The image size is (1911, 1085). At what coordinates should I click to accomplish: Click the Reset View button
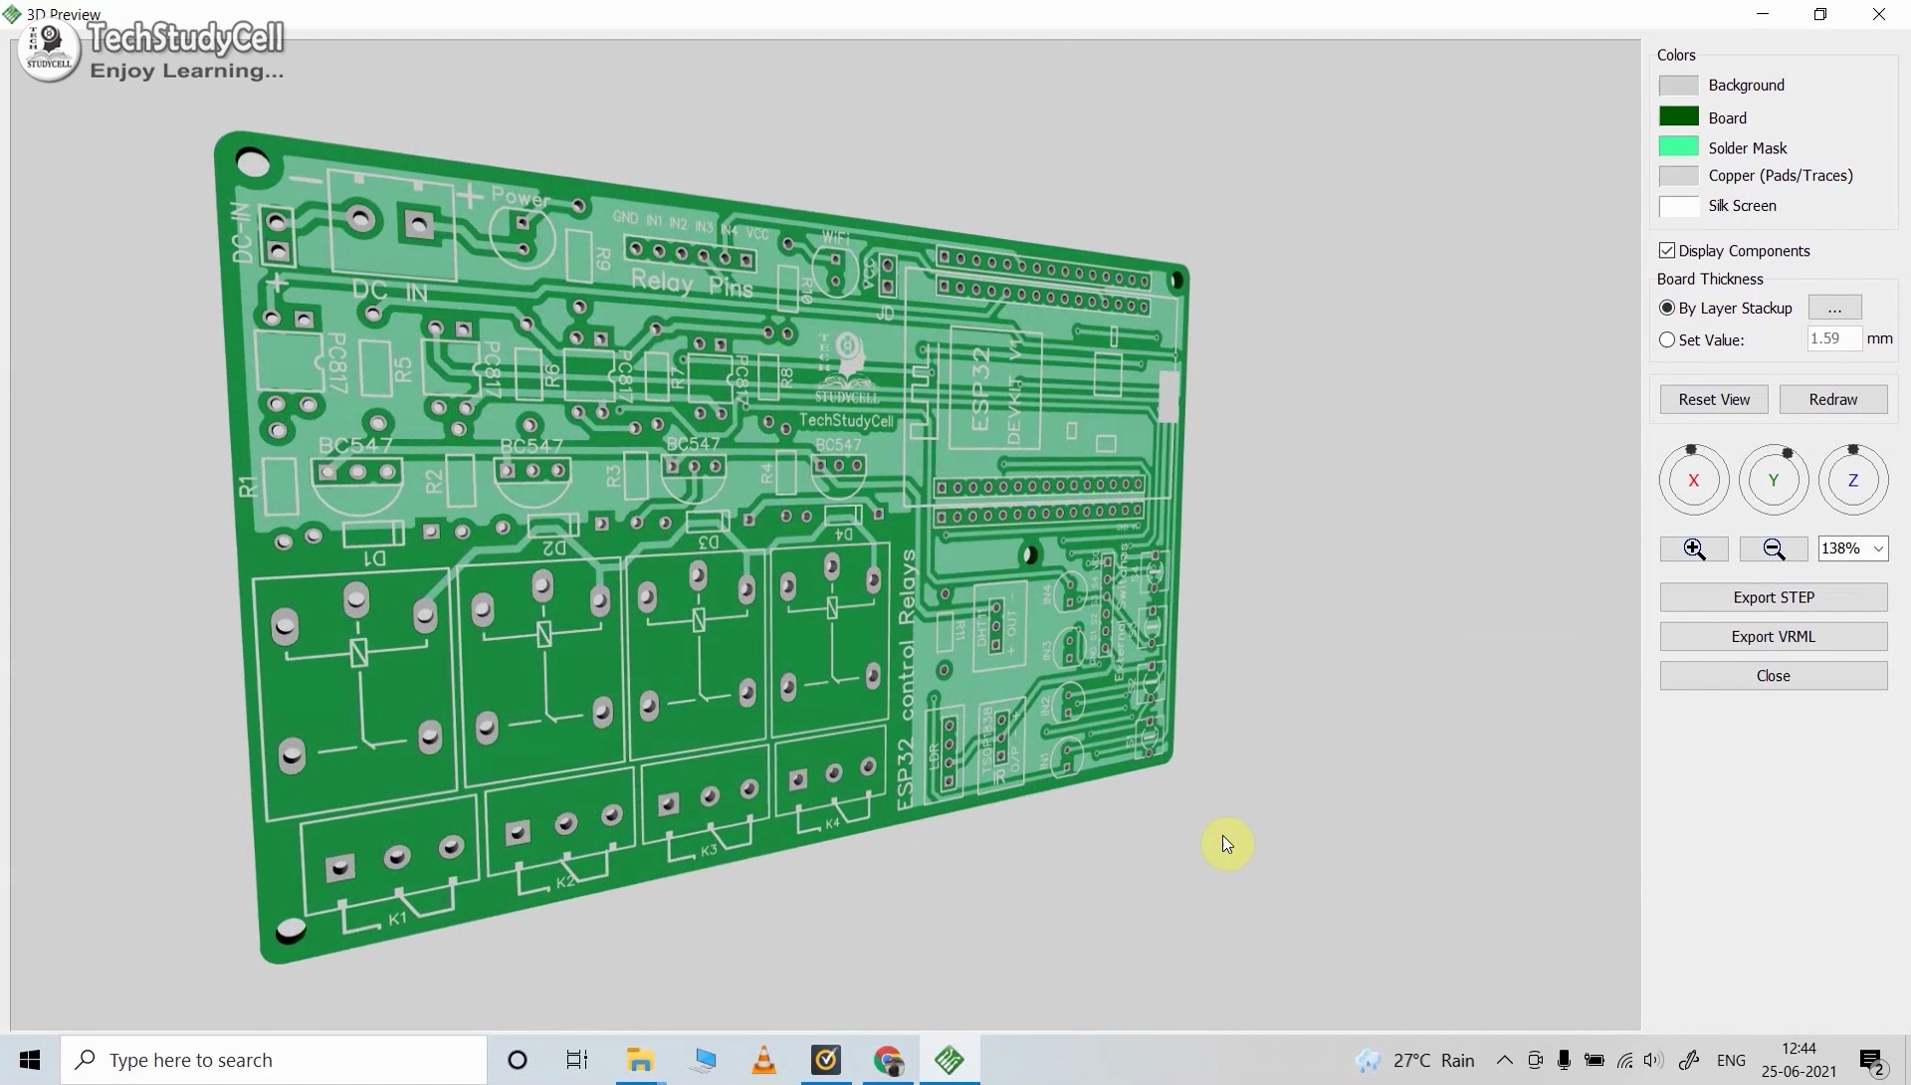(1714, 399)
